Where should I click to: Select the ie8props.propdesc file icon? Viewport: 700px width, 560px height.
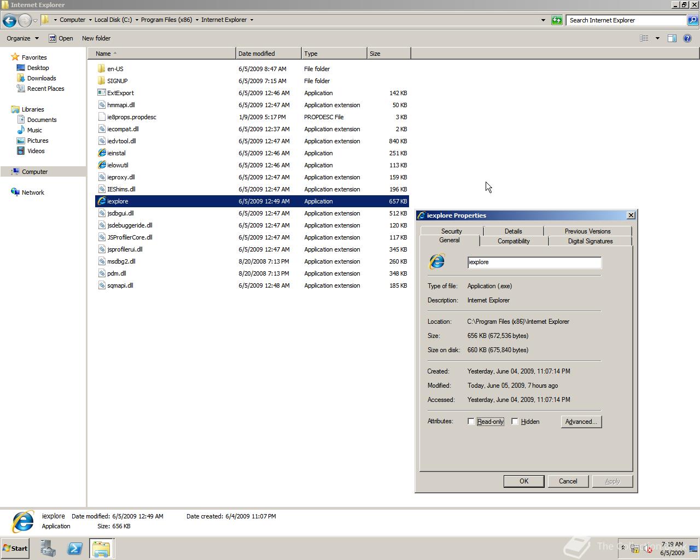click(101, 117)
